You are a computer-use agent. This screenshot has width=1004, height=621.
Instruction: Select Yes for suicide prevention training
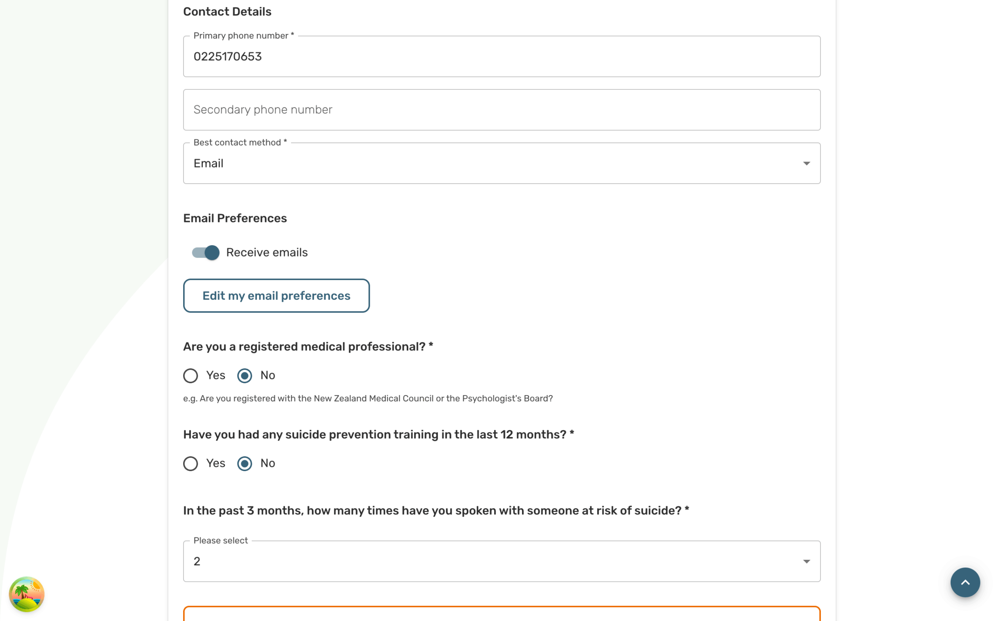[x=191, y=463]
